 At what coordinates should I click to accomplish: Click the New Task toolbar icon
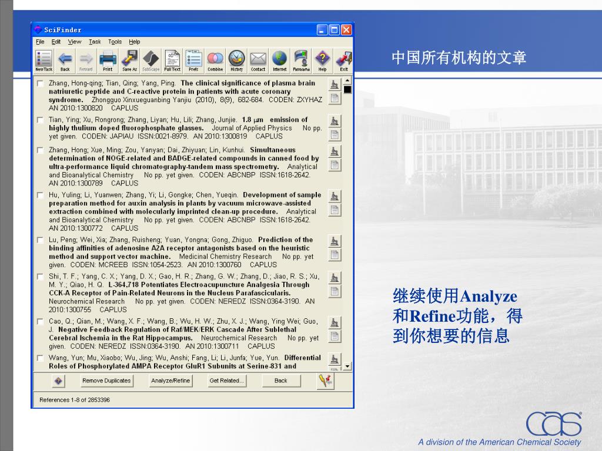44,60
